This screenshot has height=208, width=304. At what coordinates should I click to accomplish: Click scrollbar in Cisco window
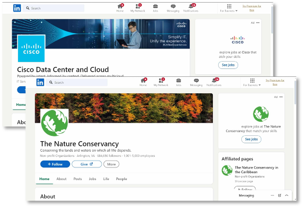coord(272,19)
